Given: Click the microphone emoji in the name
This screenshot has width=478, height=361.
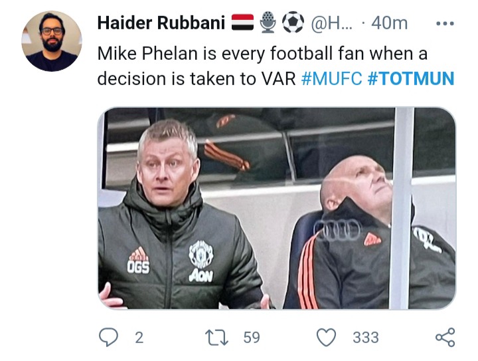Looking at the screenshot, I should [x=268, y=23].
